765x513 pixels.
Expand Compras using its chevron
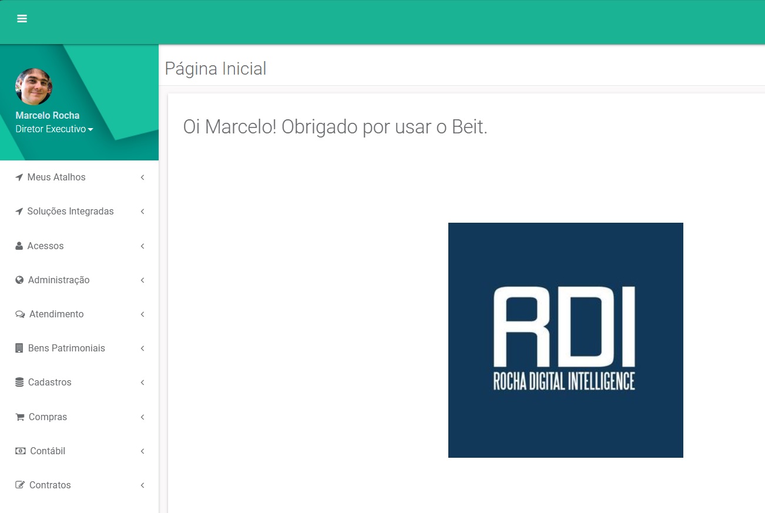coord(142,417)
